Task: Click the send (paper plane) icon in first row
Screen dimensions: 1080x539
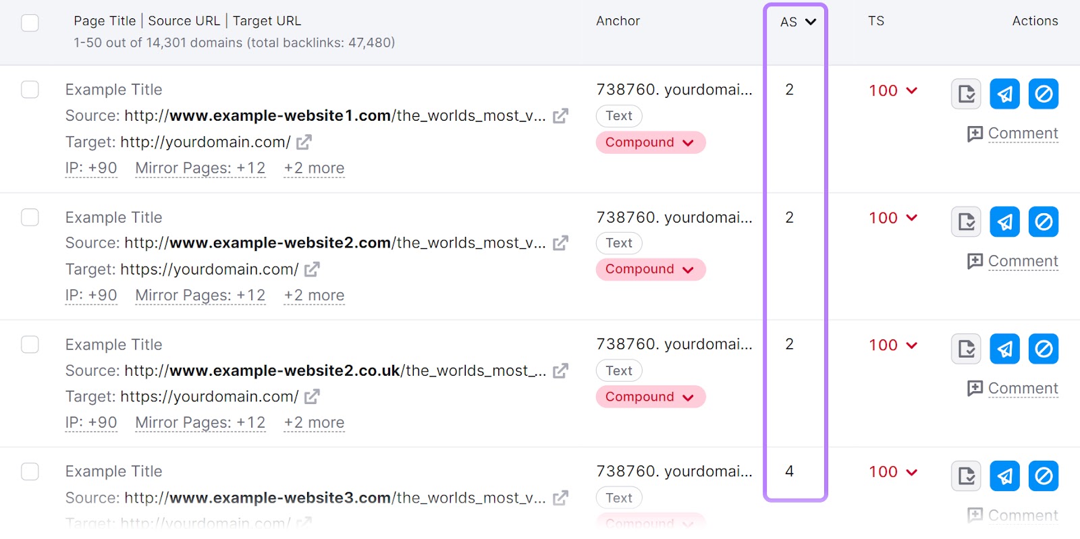Action: tap(1004, 94)
